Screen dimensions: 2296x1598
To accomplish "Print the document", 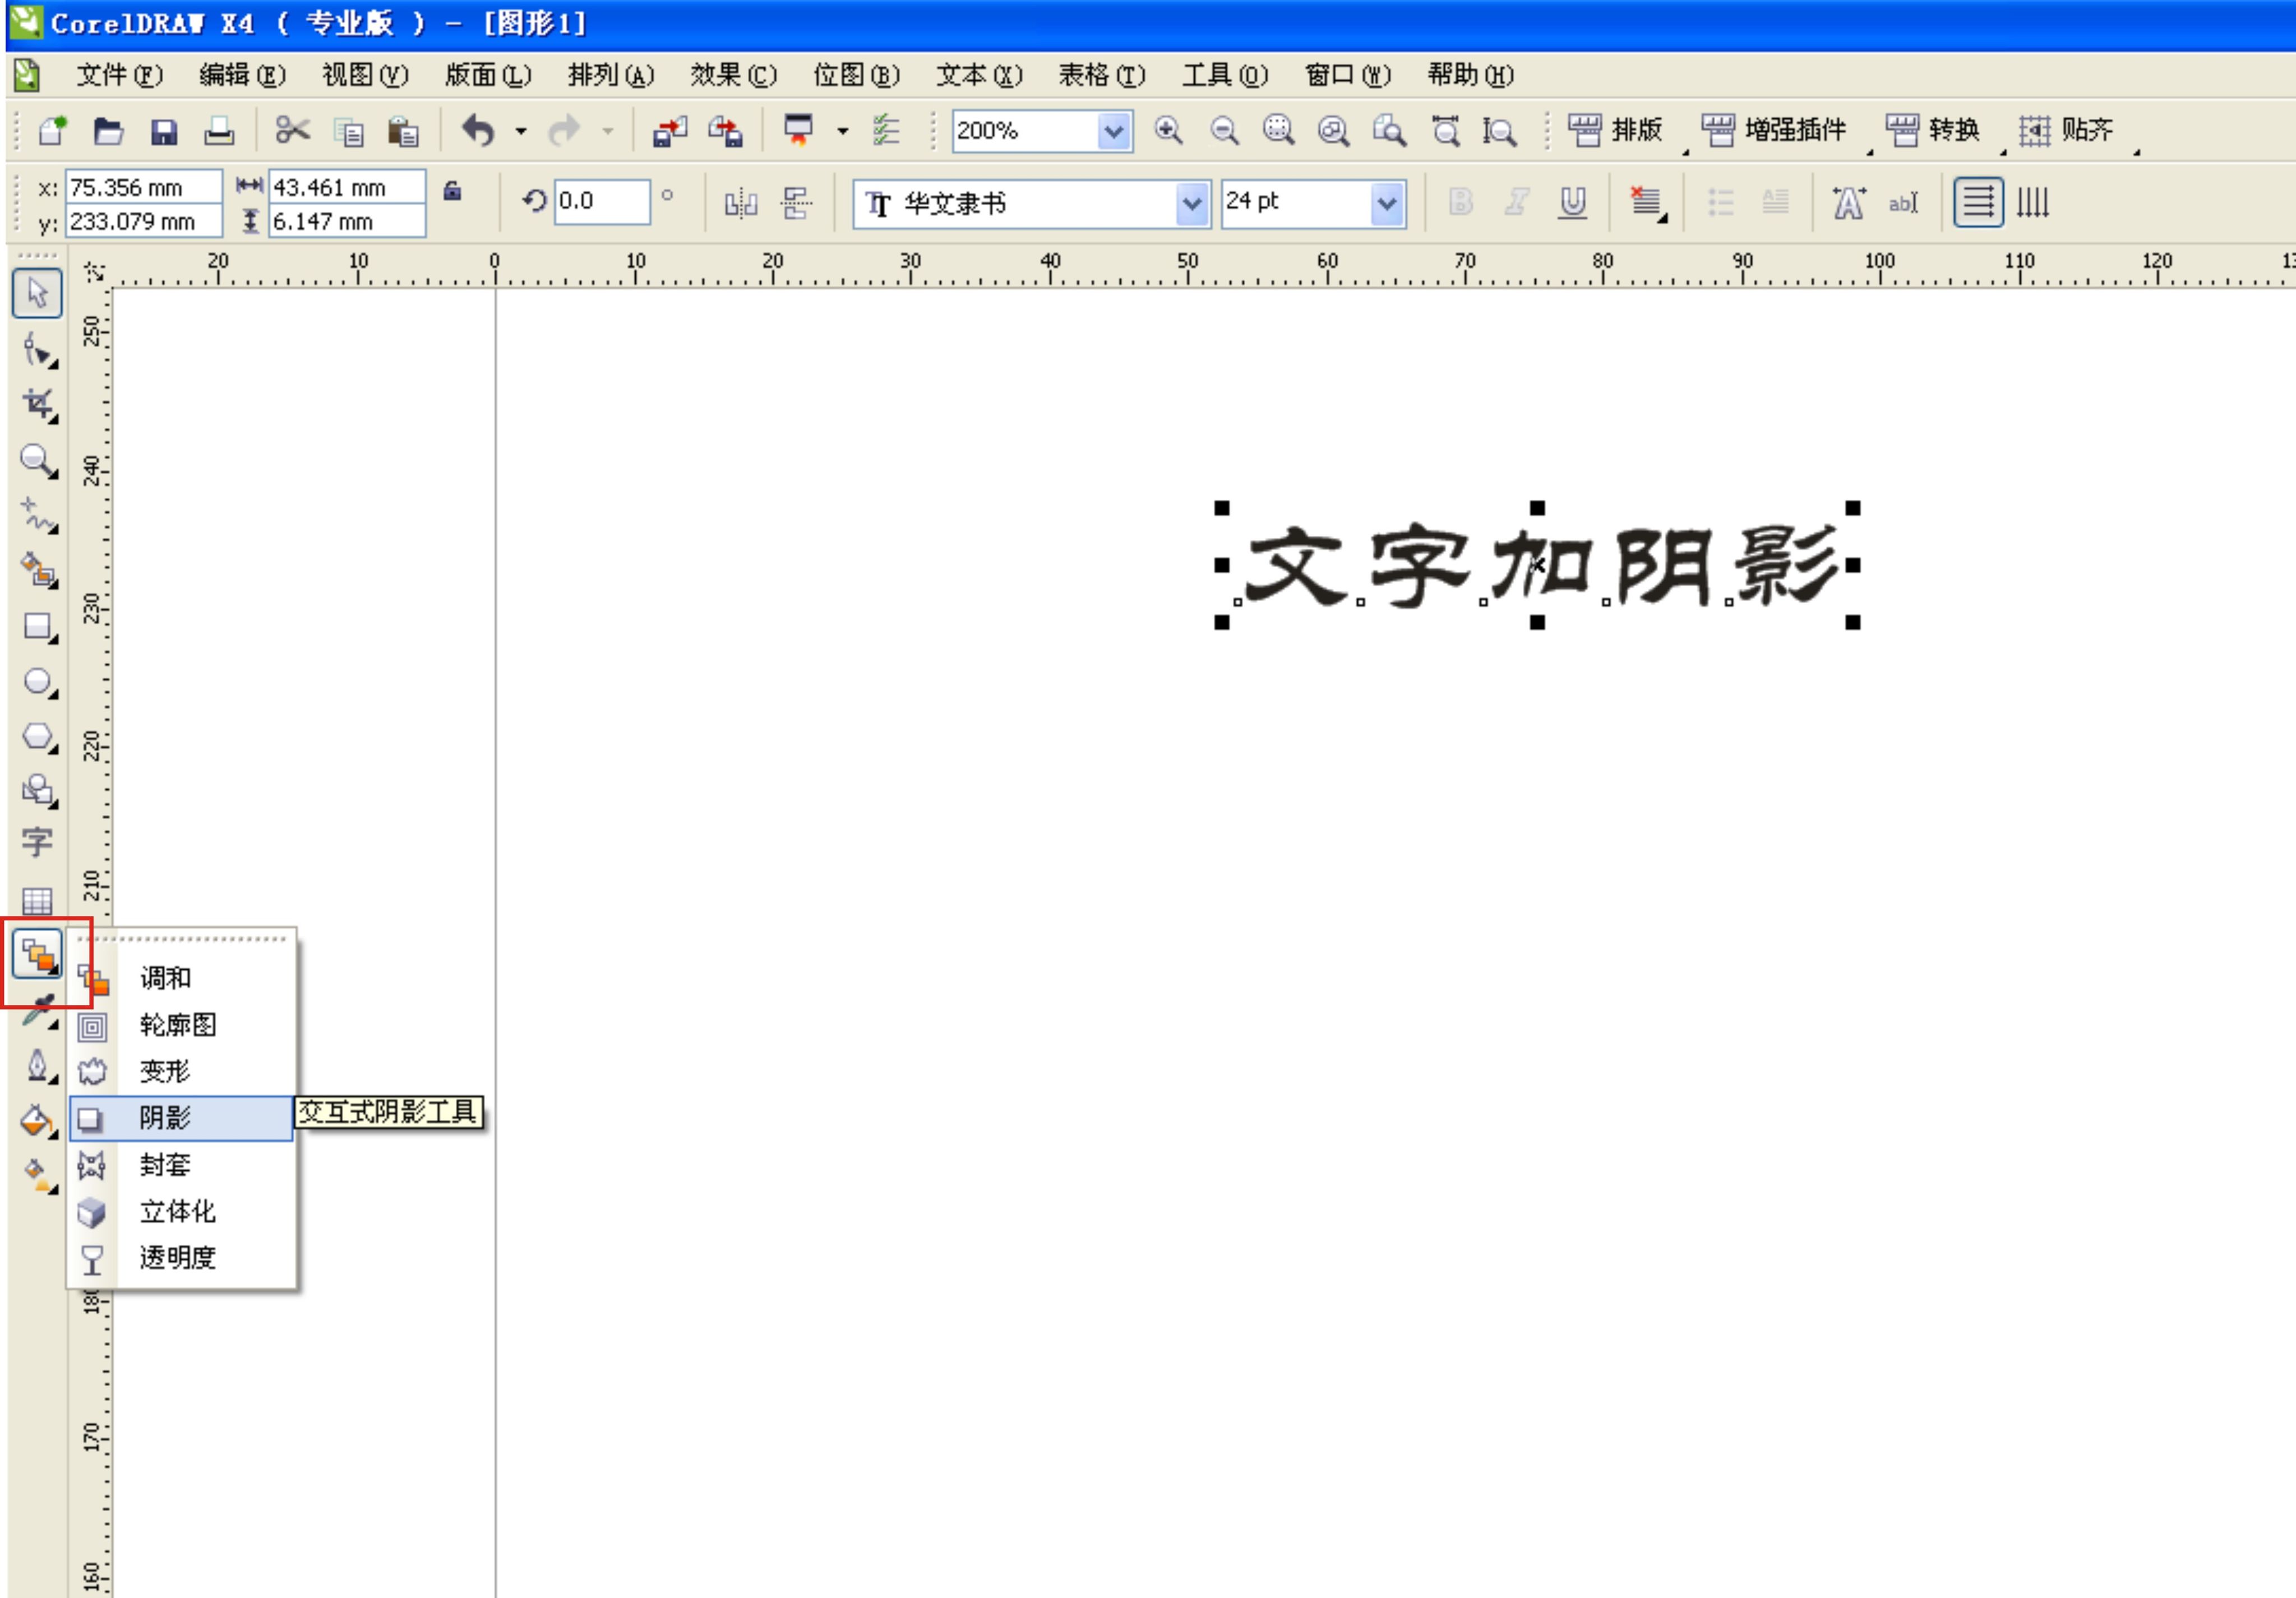I will click(219, 131).
